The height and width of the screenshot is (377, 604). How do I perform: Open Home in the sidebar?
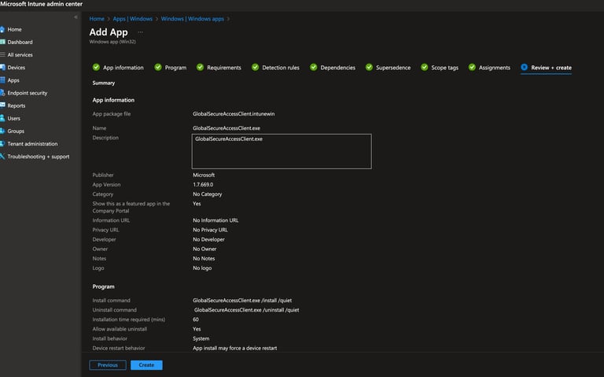click(x=15, y=29)
